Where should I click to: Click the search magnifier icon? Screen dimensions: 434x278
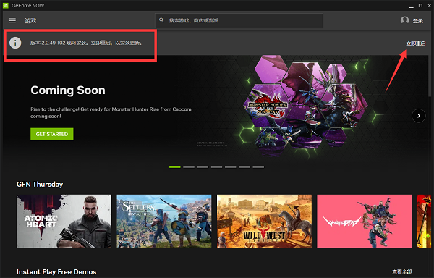coord(161,20)
